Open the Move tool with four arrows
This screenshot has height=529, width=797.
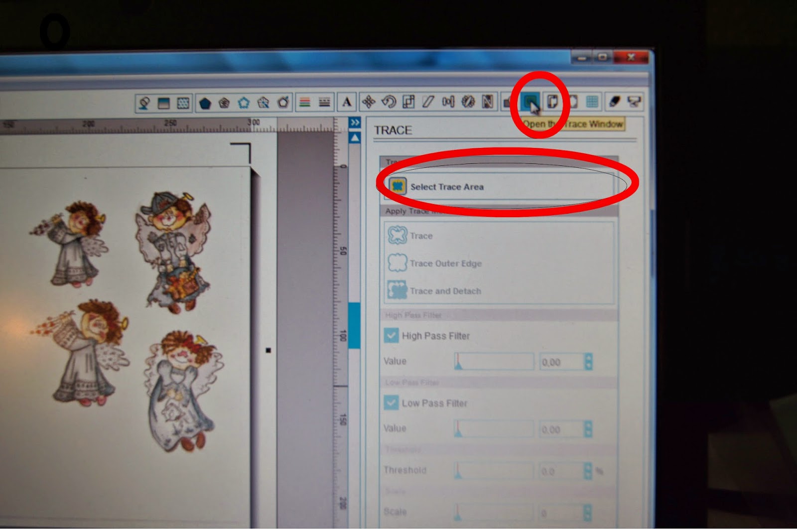tap(369, 102)
